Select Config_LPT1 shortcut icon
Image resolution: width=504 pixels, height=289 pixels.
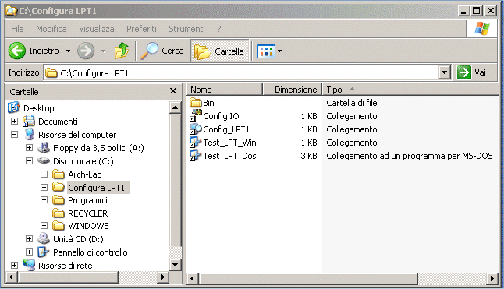pyautogui.click(x=195, y=129)
